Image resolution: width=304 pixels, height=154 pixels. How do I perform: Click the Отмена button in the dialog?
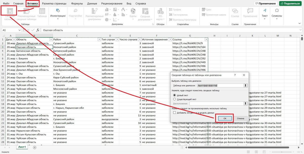coord(241,118)
